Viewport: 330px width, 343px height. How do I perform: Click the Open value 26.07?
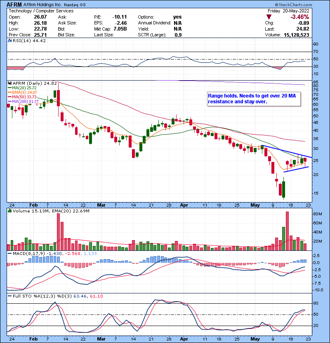(x=40, y=17)
